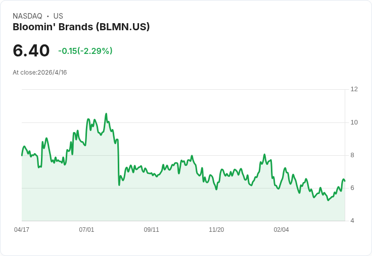Click the NASDAQ exchange label

coord(27,16)
